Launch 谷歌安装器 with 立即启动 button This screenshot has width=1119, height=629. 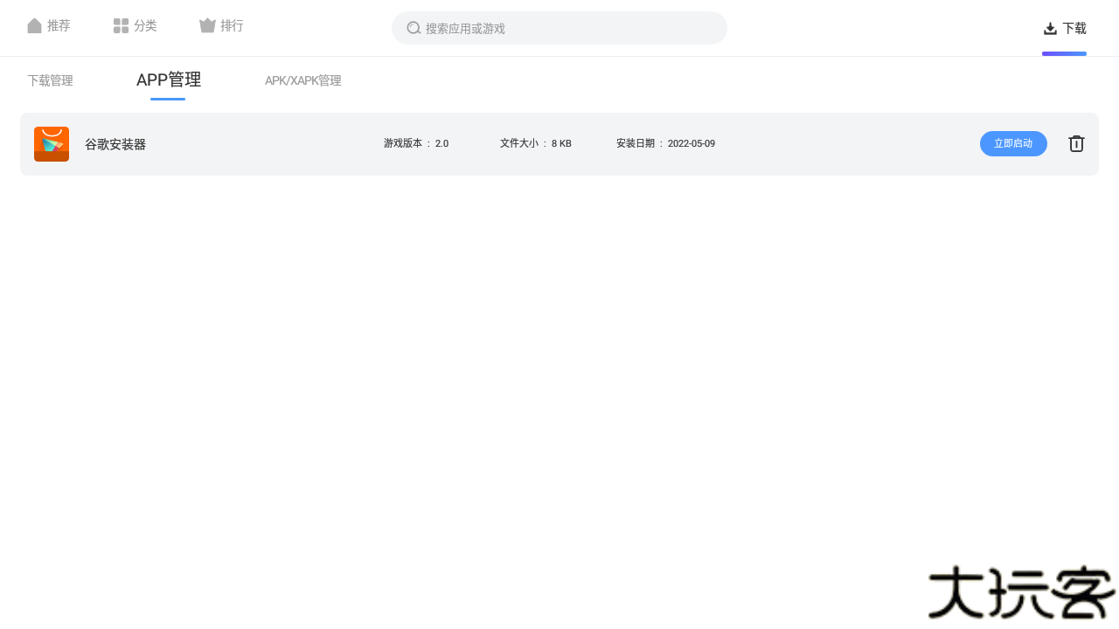pos(1013,143)
